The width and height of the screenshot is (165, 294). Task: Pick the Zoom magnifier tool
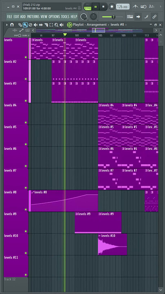click(x=56, y=25)
